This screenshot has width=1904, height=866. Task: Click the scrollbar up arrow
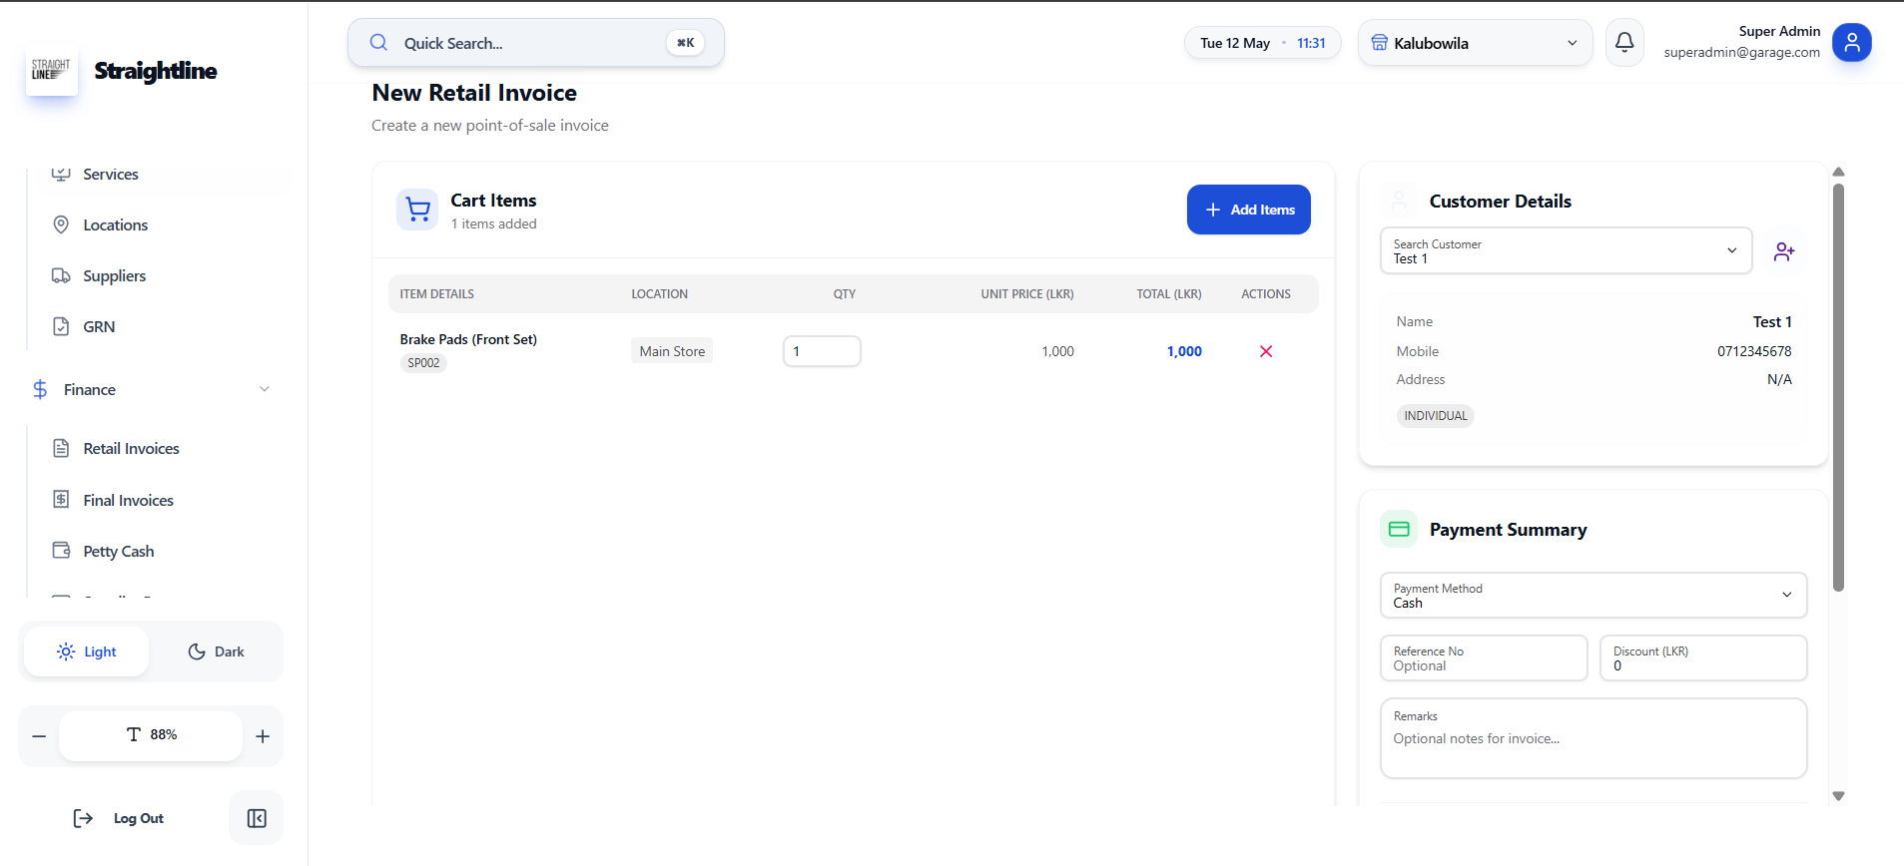1838,173
